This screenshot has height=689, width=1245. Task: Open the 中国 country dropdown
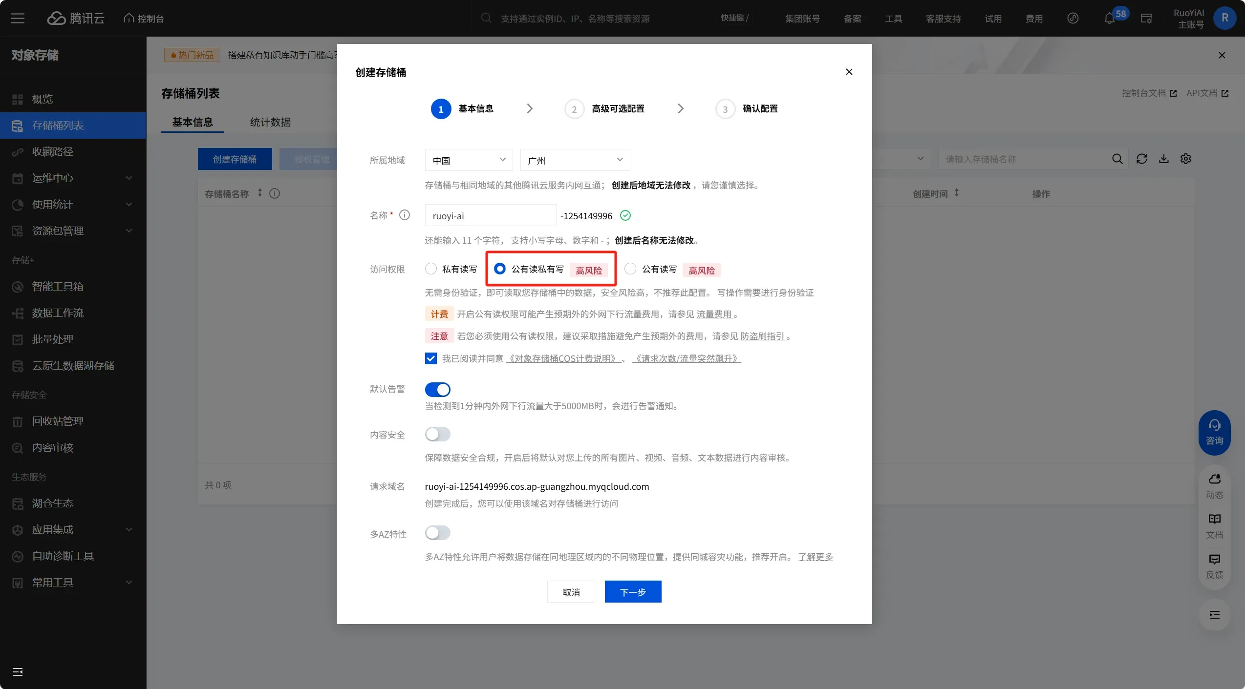(468, 160)
